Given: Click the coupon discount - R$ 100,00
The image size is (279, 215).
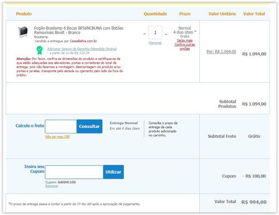Looking at the screenshot, I should (x=254, y=176).
